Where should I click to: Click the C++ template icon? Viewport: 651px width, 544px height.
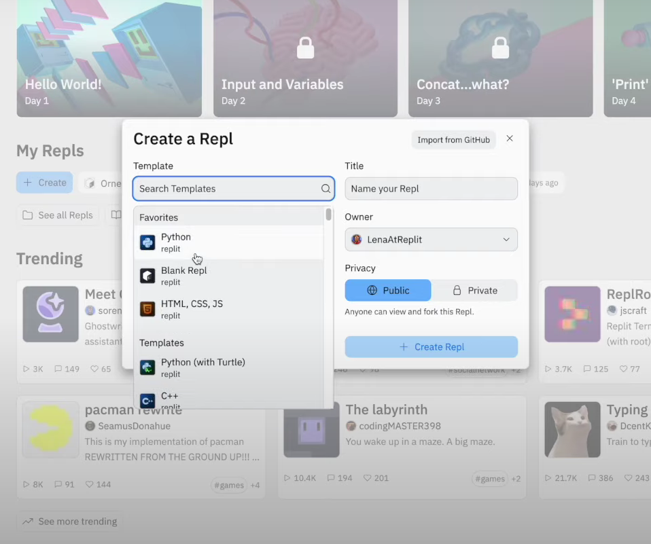coord(147,401)
